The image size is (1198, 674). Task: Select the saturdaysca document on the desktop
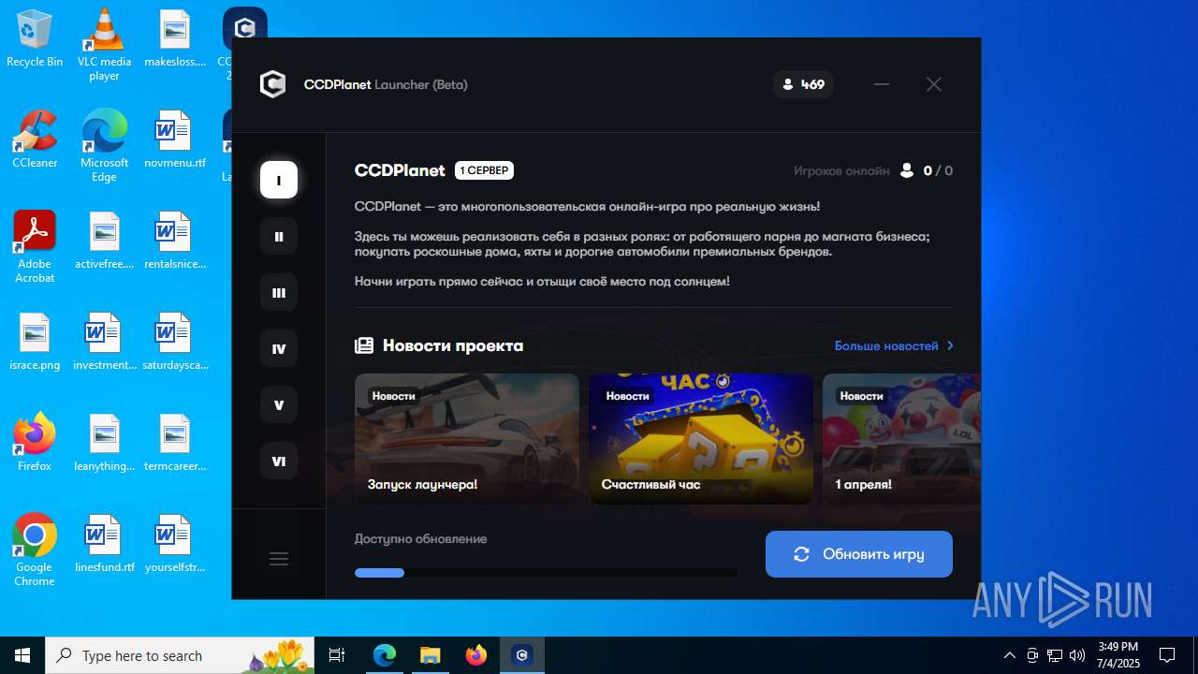tap(175, 342)
